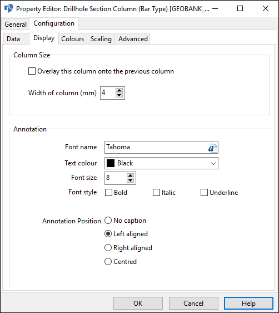Go to the Scaling sub-tab
The width and height of the screenshot is (279, 313).
point(101,39)
